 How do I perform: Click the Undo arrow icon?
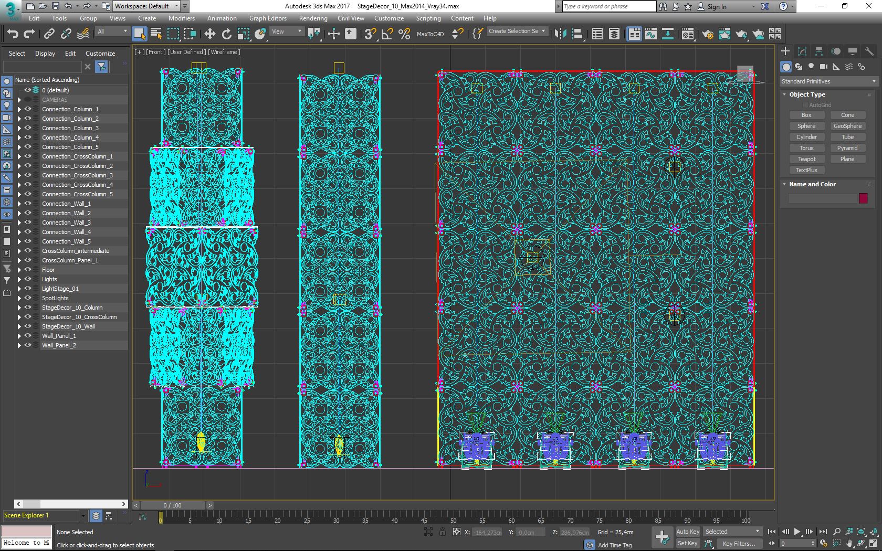pyautogui.click(x=12, y=34)
